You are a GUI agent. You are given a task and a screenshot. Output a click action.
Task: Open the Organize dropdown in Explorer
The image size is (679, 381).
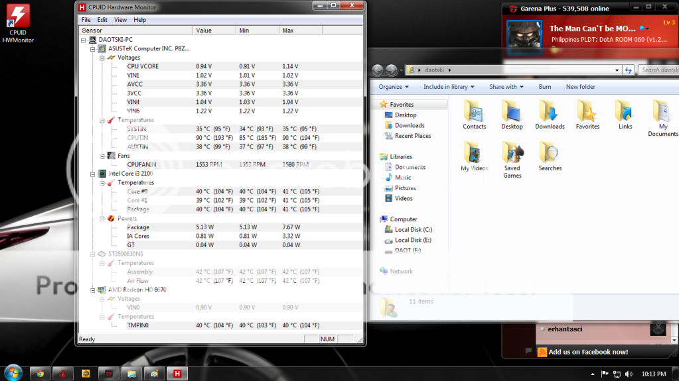coord(394,87)
